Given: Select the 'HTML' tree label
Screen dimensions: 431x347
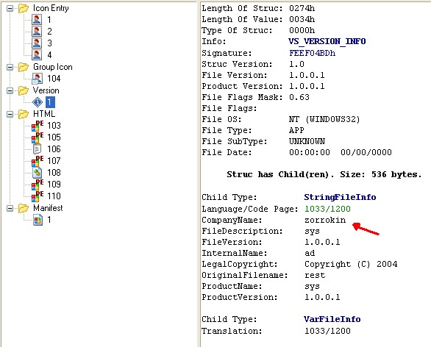Looking at the screenshot, I should [x=44, y=114].
